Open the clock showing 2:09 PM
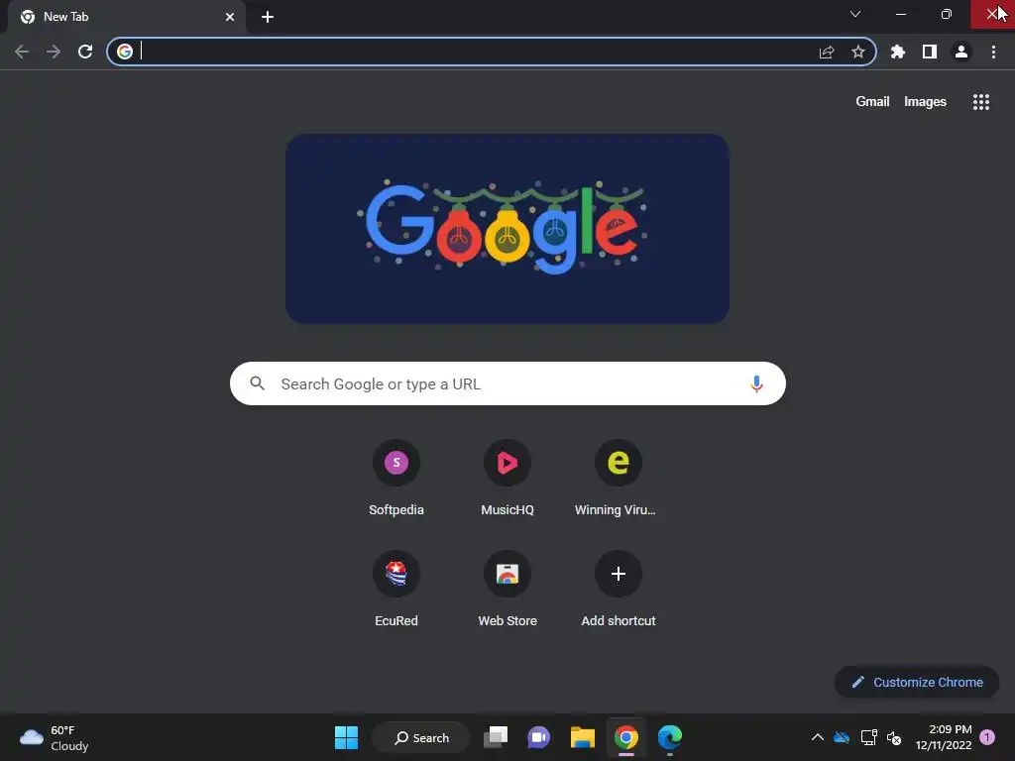This screenshot has width=1015, height=761. (944, 737)
